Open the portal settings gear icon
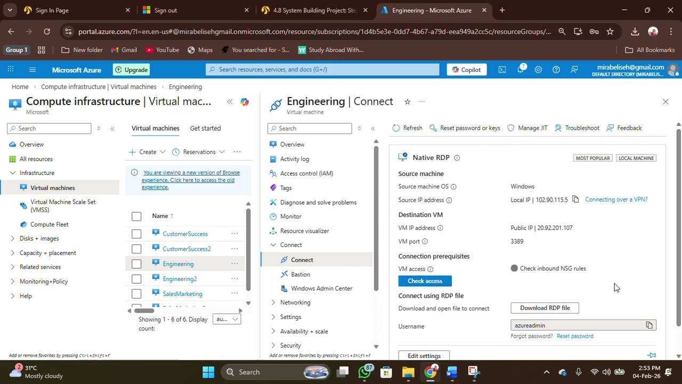The width and height of the screenshot is (682, 384). pos(538,70)
